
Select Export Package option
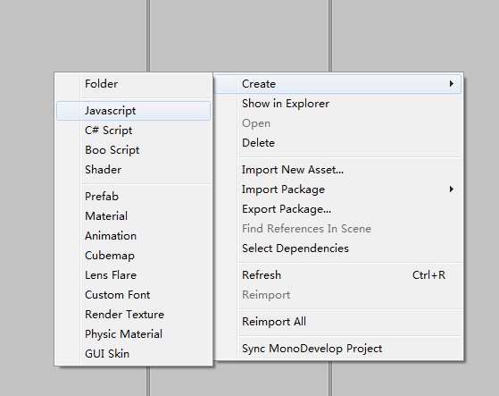338,209
